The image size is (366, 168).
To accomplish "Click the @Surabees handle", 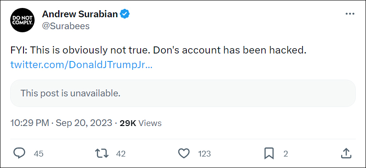I will tap(66, 26).
